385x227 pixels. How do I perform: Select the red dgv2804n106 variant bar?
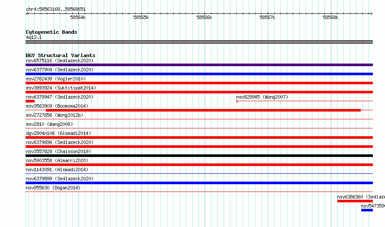199,137
